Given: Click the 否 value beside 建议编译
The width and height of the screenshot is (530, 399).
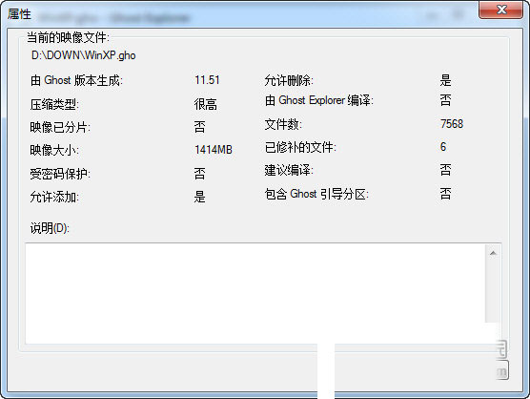Looking at the screenshot, I should [445, 170].
